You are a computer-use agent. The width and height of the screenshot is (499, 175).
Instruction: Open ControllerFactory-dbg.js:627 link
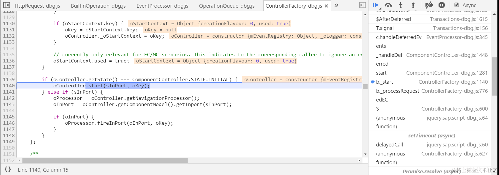[x=454, y=154]
